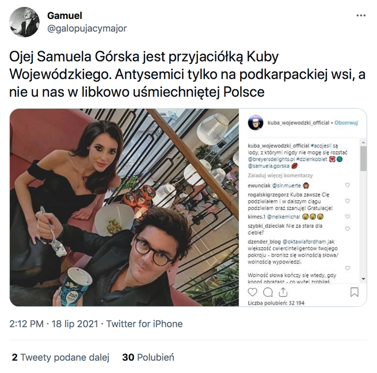377x373 pixels.
Task: Like the ewunciak comment heart
Action: pyautogui.click(x=348, y=185)
